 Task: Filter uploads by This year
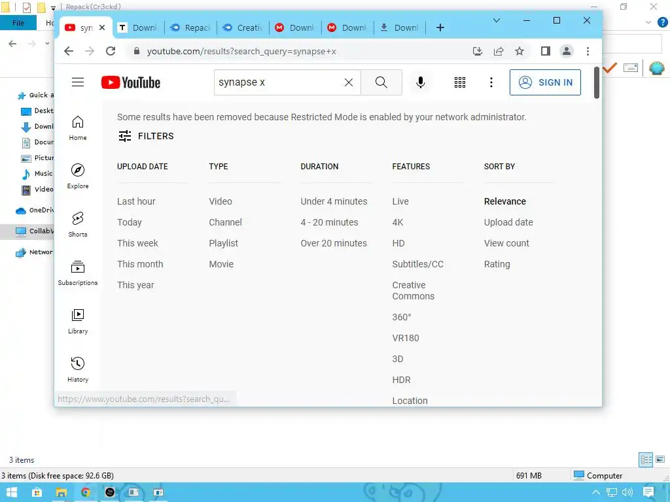135,285
